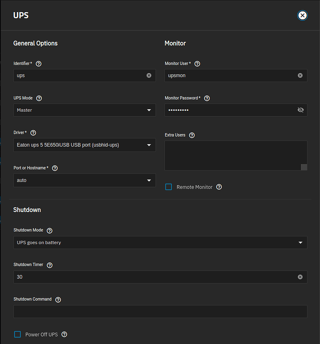This screenshot has width=320, height=344.
Task: Clear the Identifier field with X icon
Action: pyautogui.click(x=149, y=75)
